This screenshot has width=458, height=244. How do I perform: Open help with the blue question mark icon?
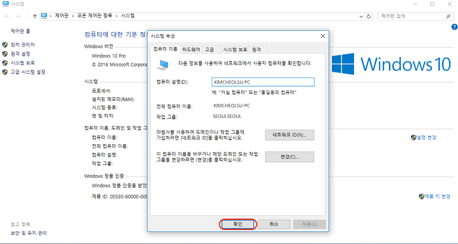click(x=454, y=27)
